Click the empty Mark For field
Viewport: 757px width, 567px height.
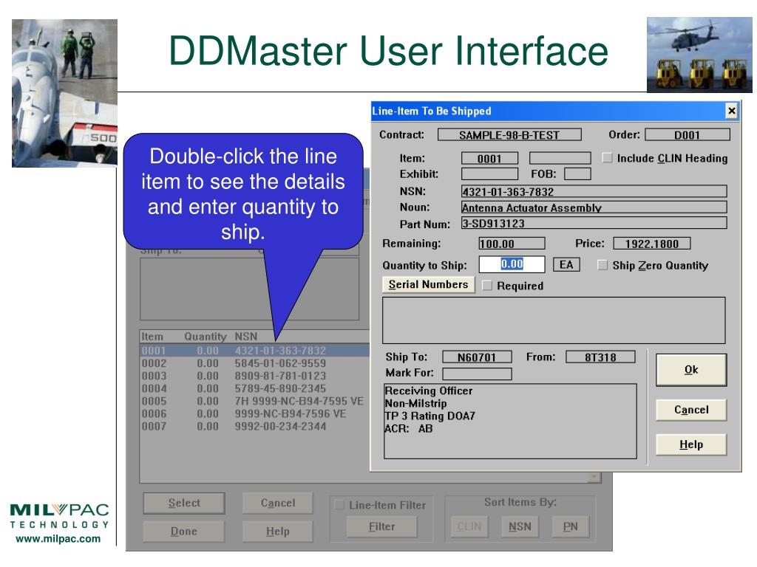pos(477,374)
